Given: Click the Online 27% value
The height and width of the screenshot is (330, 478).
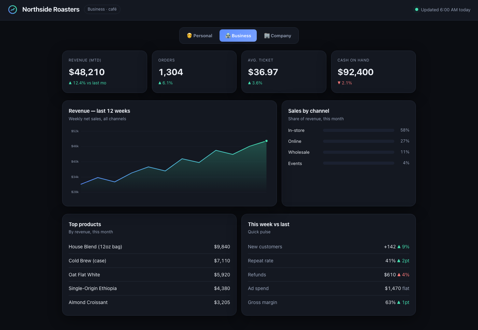Looking at the screenshot, I should tap(405, 141).
